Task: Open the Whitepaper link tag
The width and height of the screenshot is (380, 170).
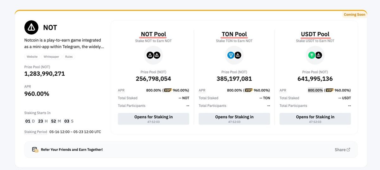Action: click(x=51, y=57)
